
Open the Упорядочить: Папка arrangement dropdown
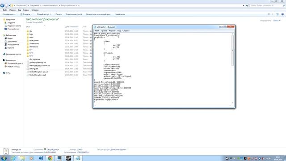[277, 21]
